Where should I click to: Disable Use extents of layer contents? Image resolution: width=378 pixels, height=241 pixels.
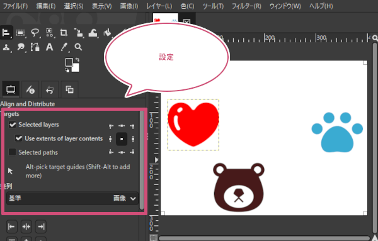[x=18, y=138]
